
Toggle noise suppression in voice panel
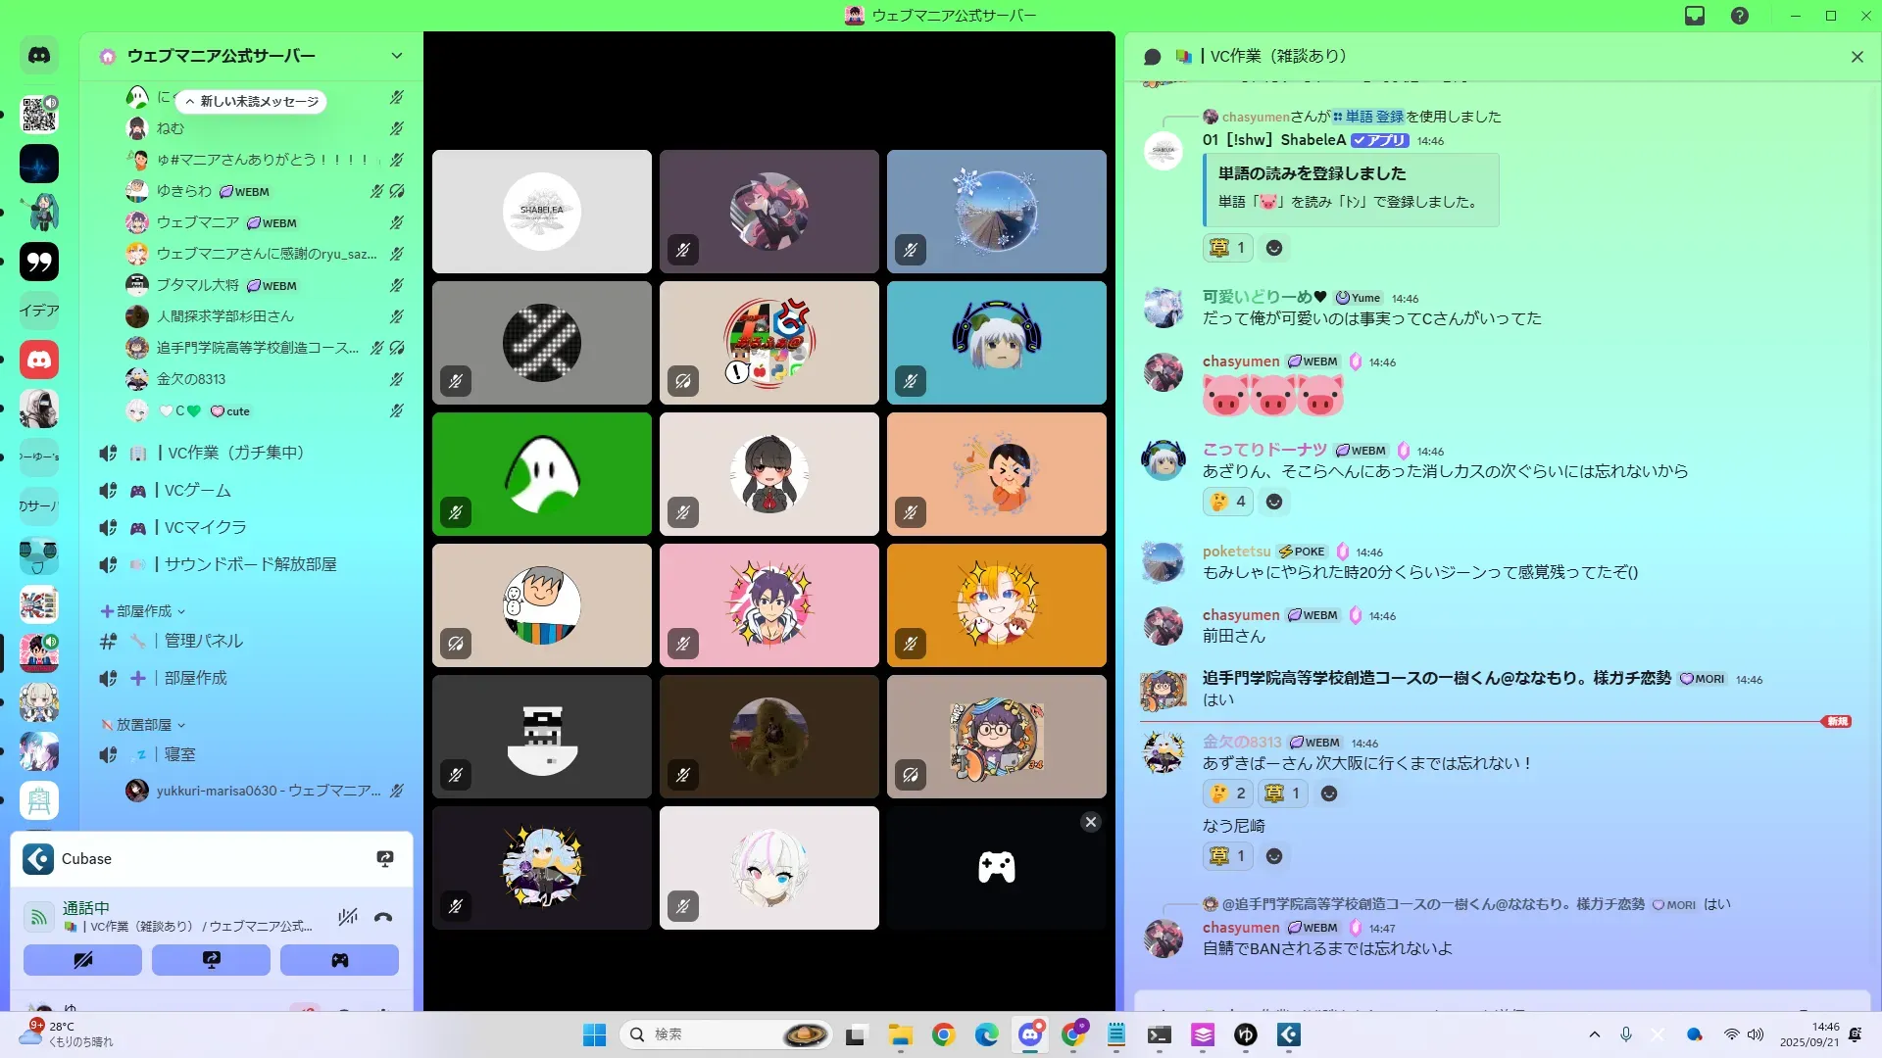point(347,918)
